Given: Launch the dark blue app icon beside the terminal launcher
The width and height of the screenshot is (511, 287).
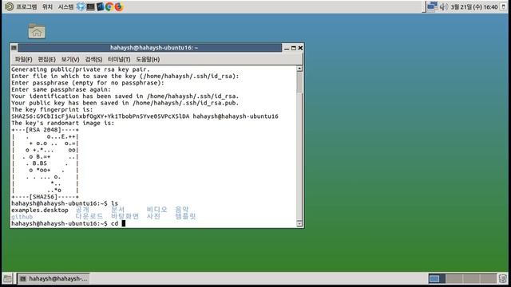Looking at the screenshot, I should coord(100,6).
